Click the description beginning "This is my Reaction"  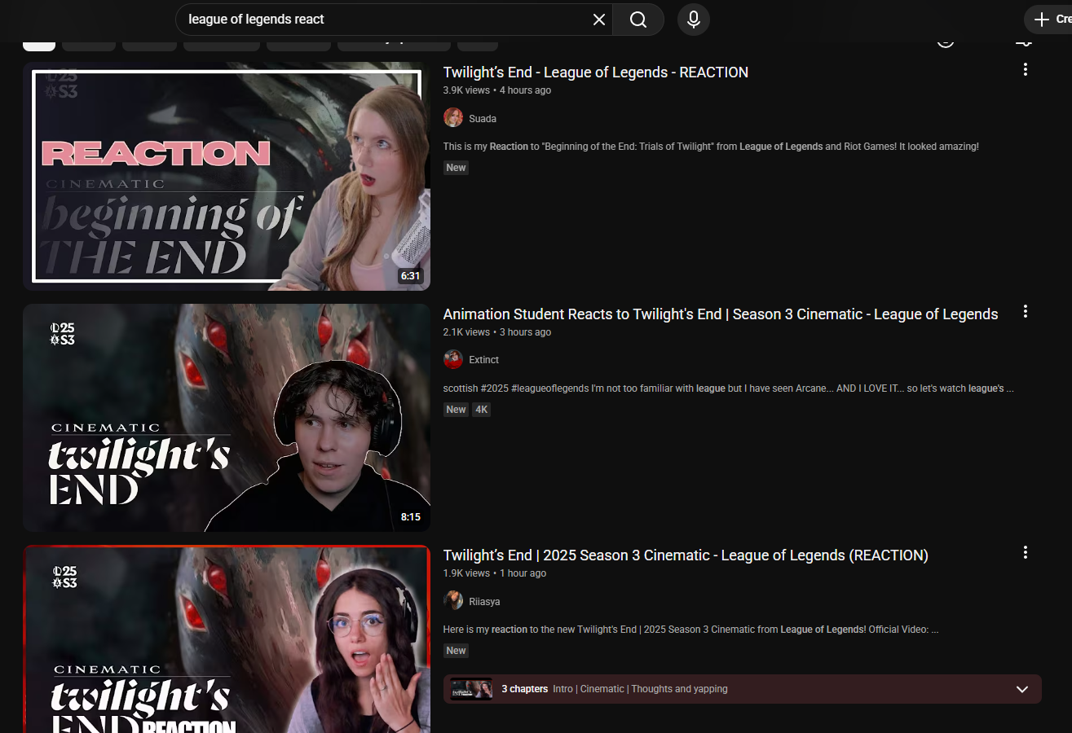coord(711,147)
